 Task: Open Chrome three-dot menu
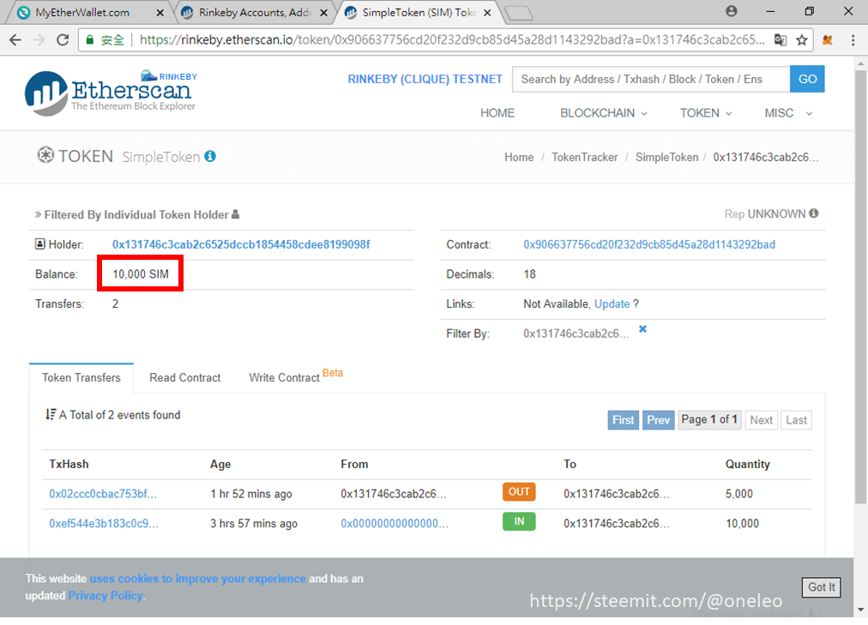[853, 39]
